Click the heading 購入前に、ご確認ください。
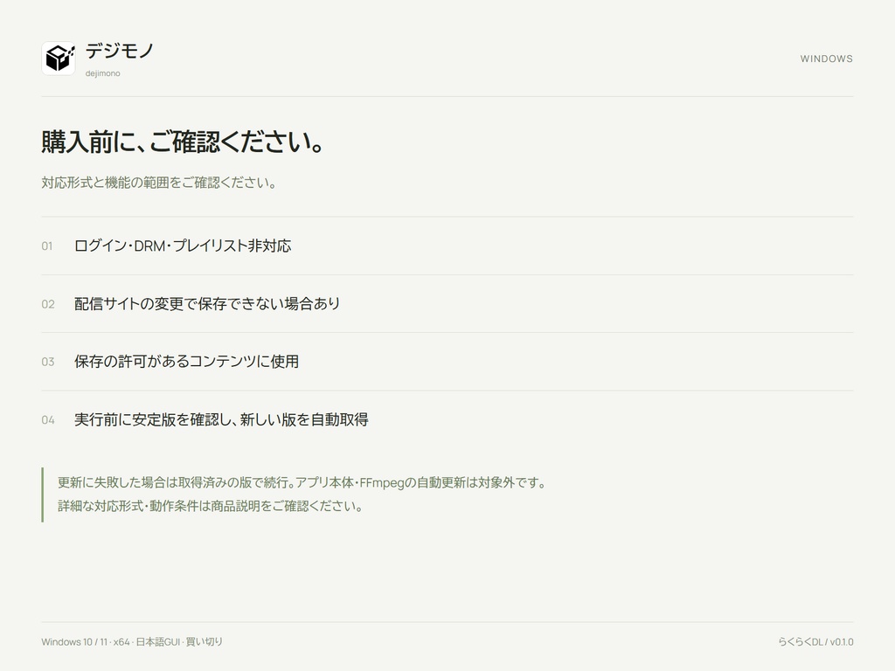 coord(183,142)
